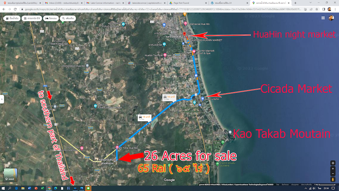Viewport: 339px width, 191px height.
Task: Click the Cicada Market shopping marker
Action: pyautogui.click(x=202, y=99)
